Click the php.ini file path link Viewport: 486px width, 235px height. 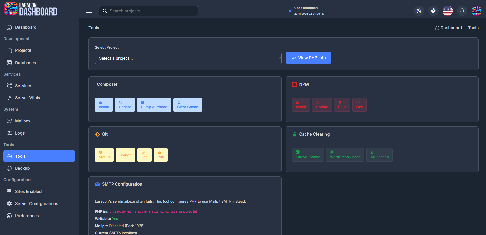(153, 211)
